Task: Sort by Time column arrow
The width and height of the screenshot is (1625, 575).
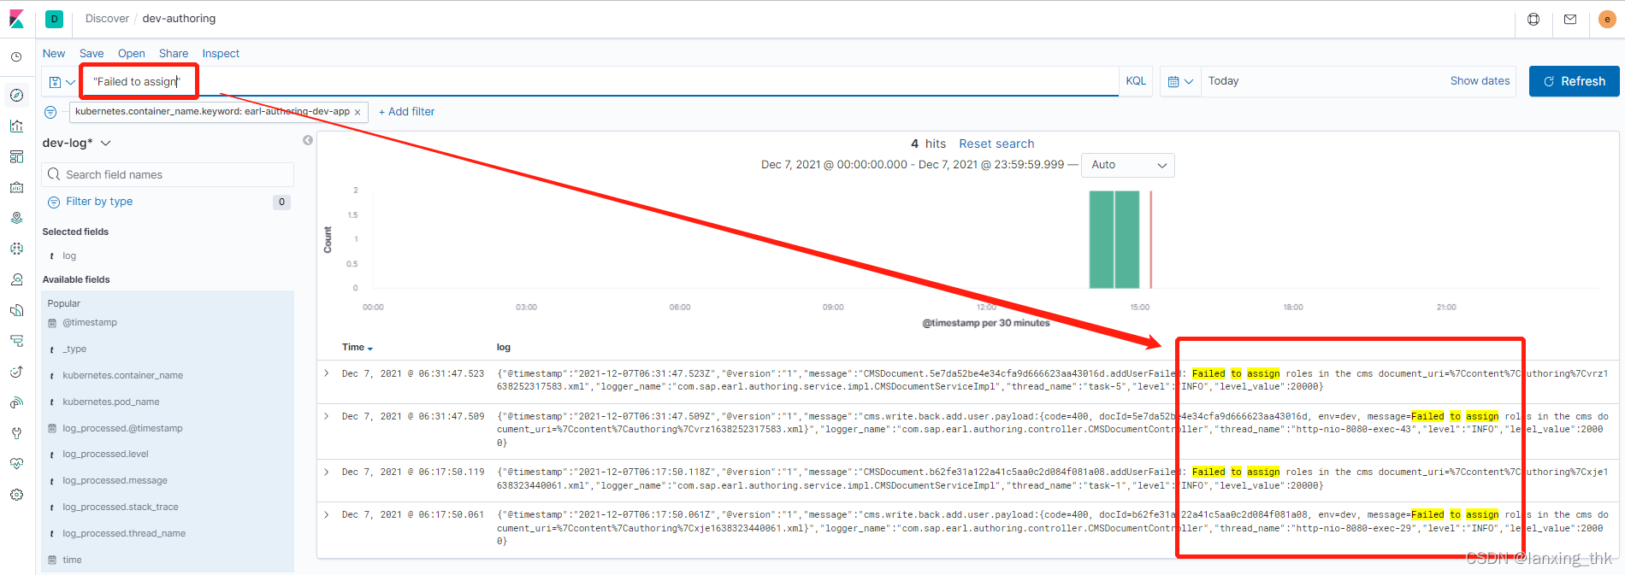Action: point(370,349)
